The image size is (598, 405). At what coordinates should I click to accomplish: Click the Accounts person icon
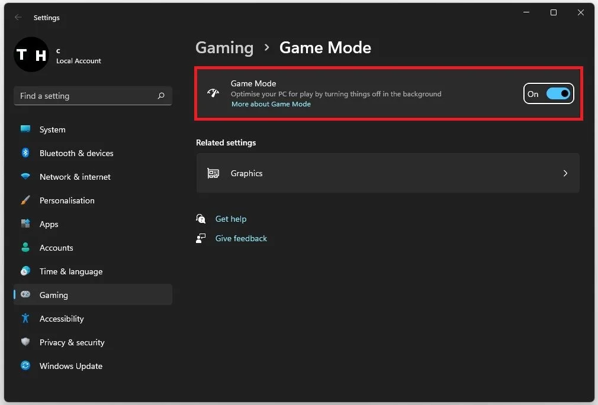click(x=25, y=247)
